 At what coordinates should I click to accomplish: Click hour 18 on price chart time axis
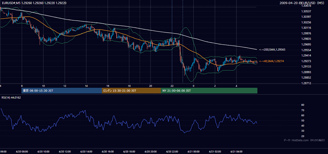click(x=129, y=86)
